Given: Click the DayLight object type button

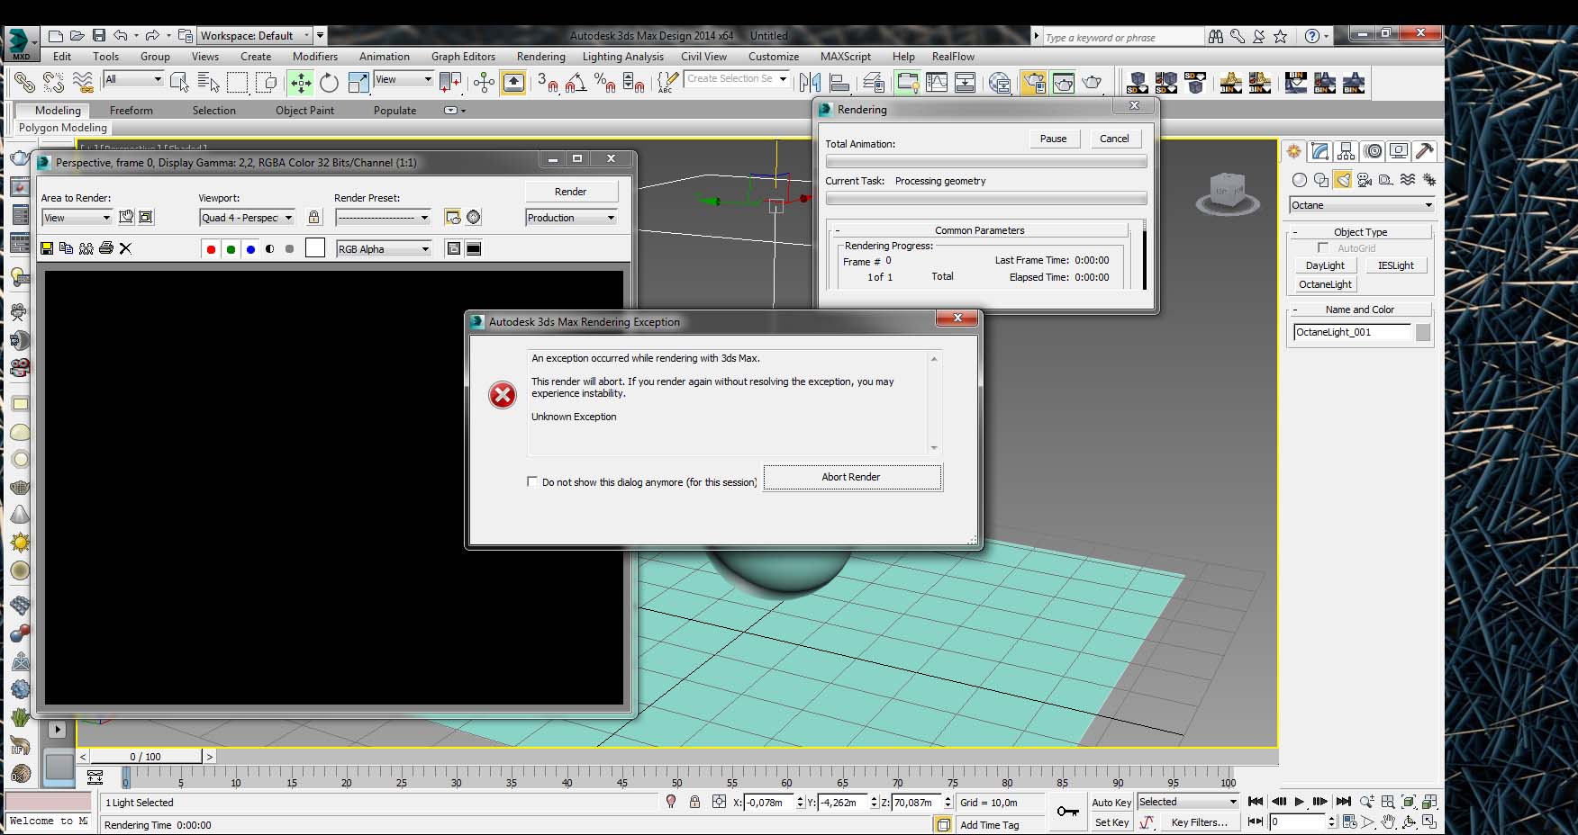Looking at the screenshot, I should (1325, 265).
